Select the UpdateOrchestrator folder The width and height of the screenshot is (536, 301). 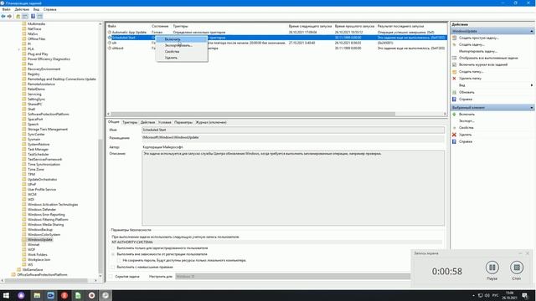43,179
